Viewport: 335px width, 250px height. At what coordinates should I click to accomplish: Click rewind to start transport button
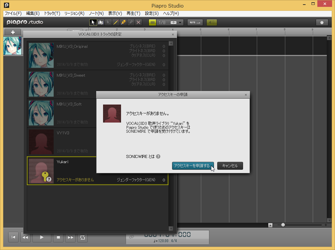[13, 237]
